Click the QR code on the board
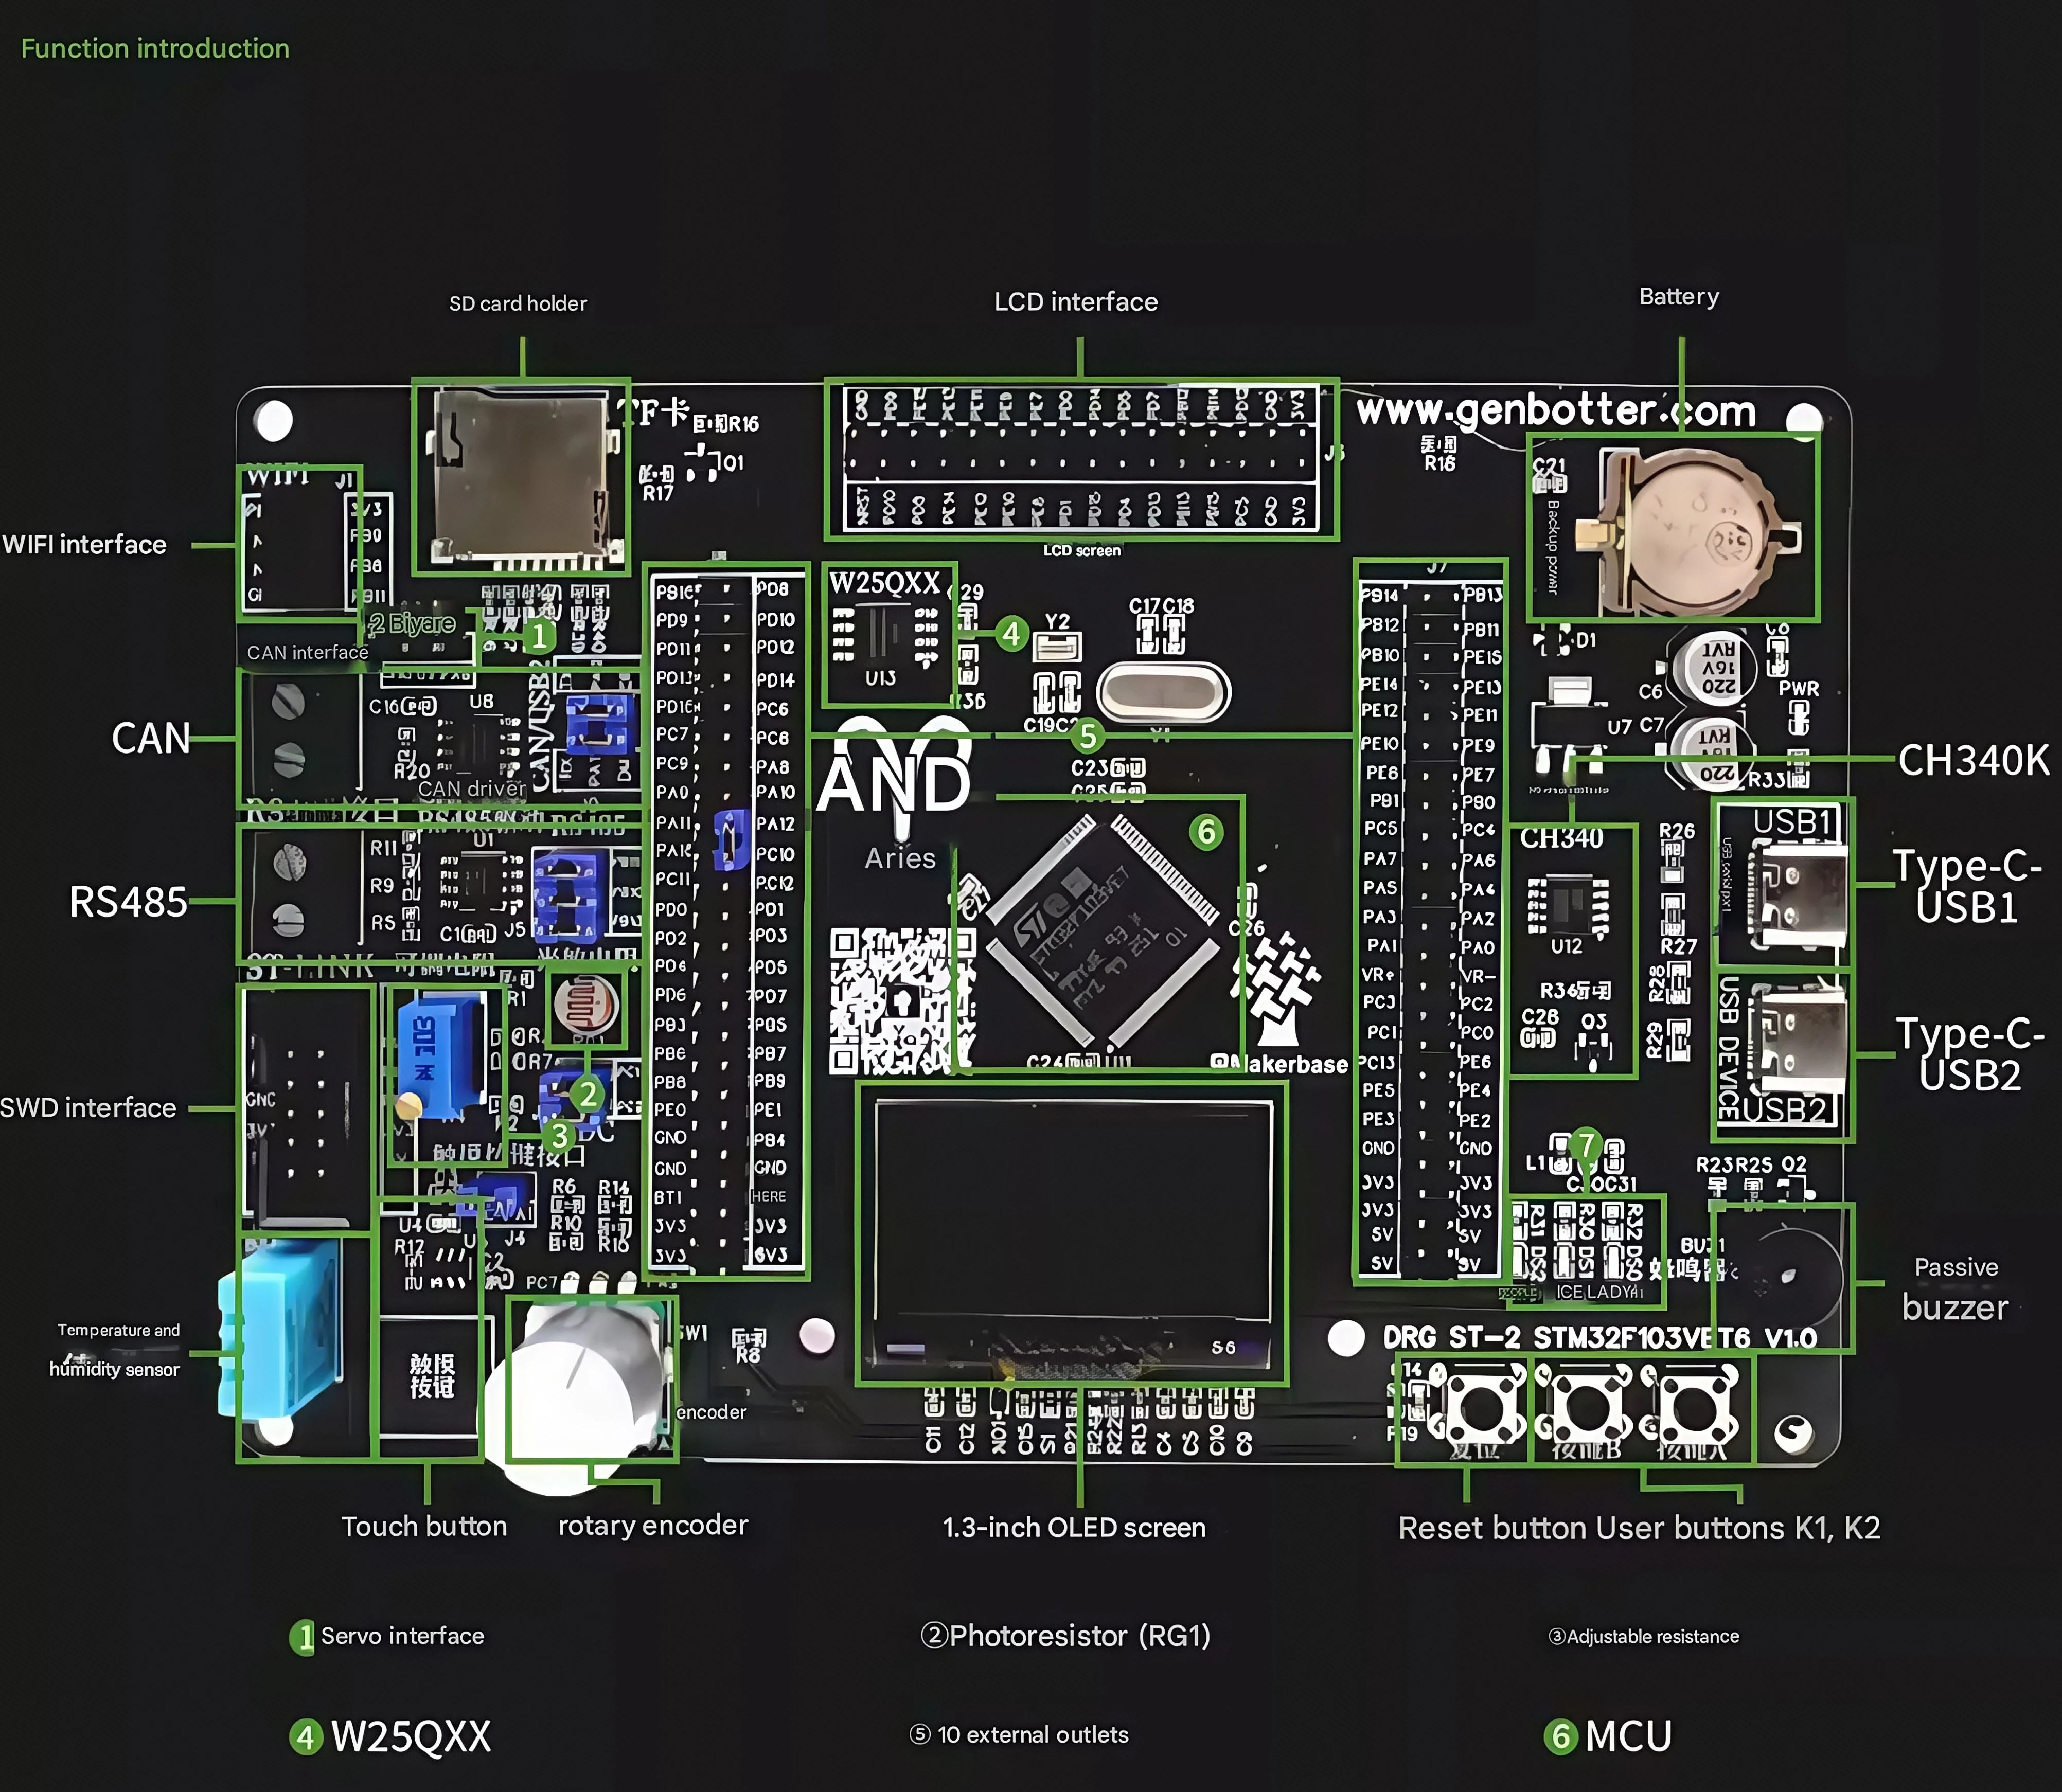The width and height of the screenshot is (2062, 1792). coord(890,1001)
